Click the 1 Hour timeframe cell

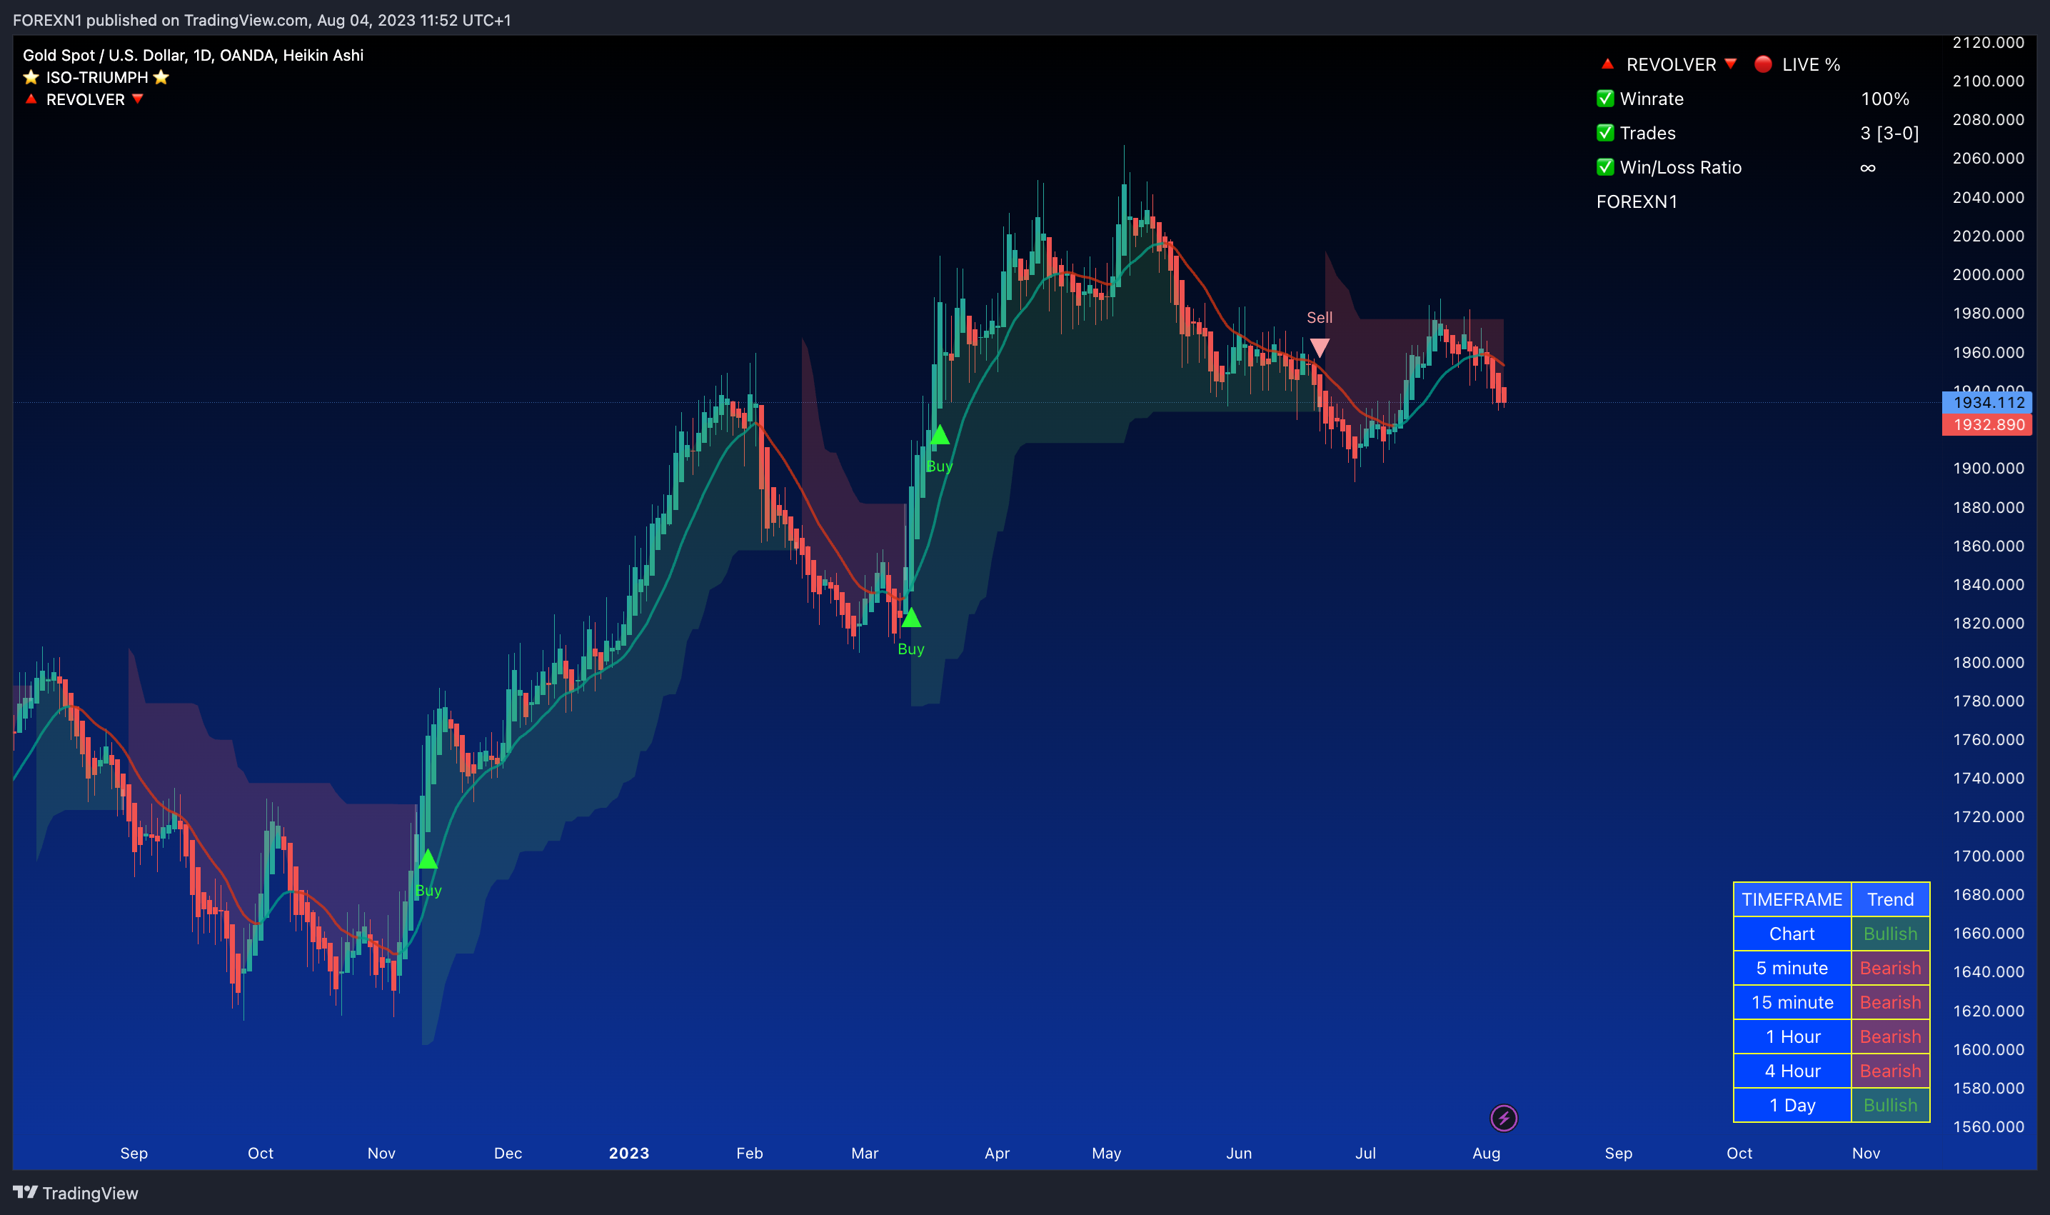pos(1792,1036)
